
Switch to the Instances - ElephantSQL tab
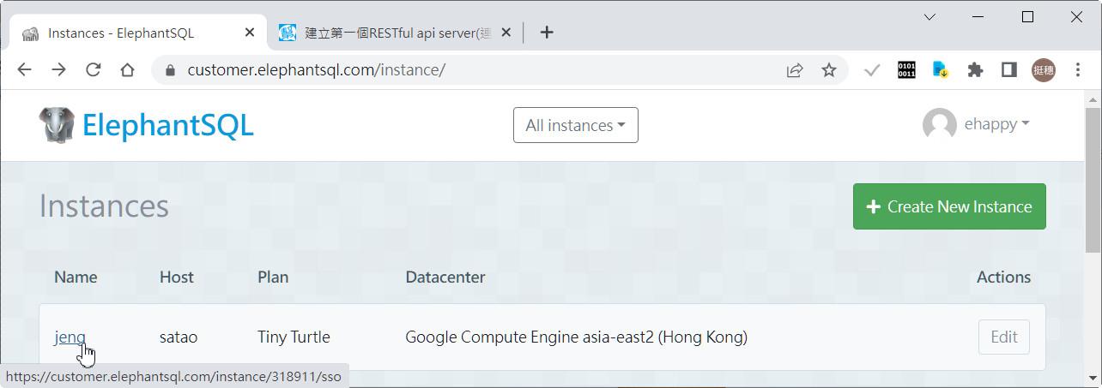tap(137, 33)
